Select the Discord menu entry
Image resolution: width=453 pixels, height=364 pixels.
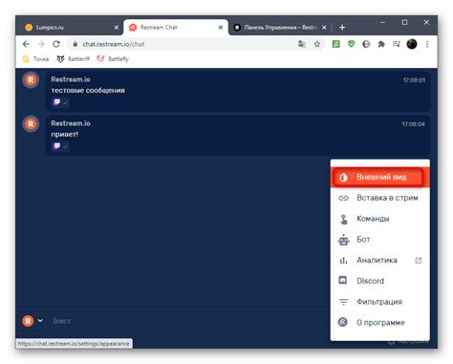(379, 281)
